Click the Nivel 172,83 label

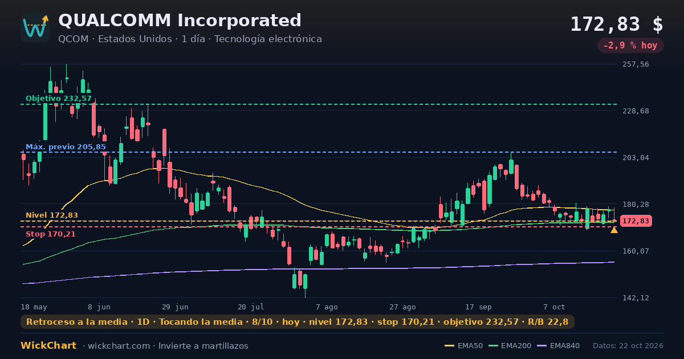52,215
